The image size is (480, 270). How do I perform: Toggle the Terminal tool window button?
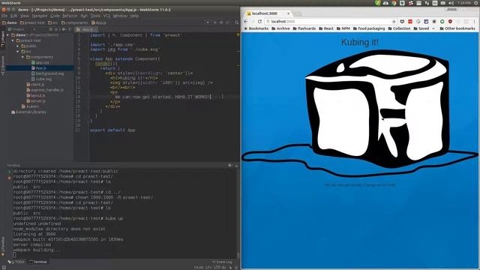(38, 262)
